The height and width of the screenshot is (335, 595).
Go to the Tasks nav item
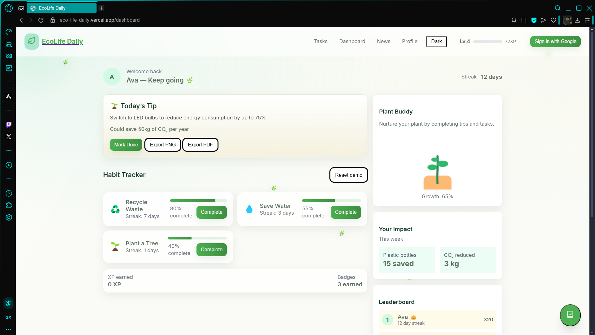tap(320, 42)
